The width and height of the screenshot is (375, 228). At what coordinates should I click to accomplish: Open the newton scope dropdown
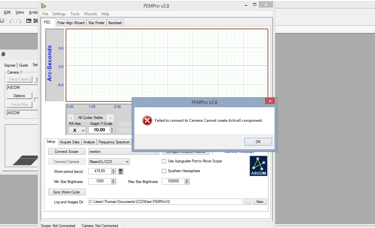tap(156, 152)
